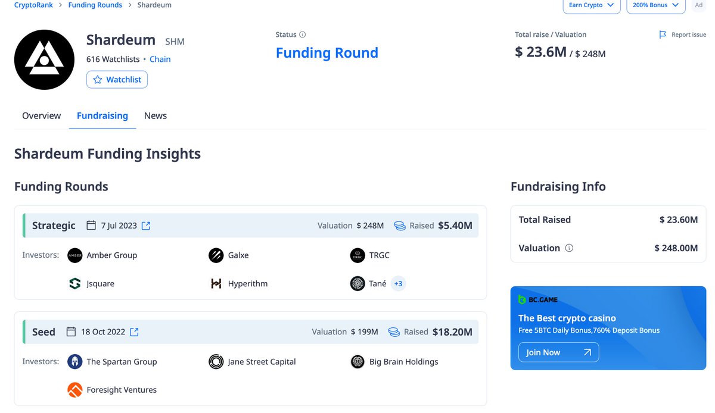Image resolution: width=715 pixels, height=413 pixels.
Task: Switch to the News tab
Action: click(x=156, y=115)
